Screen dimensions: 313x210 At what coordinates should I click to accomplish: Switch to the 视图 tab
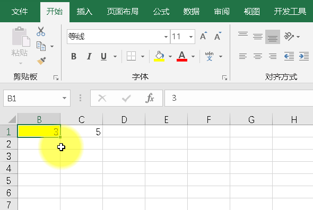click(251, 12)
